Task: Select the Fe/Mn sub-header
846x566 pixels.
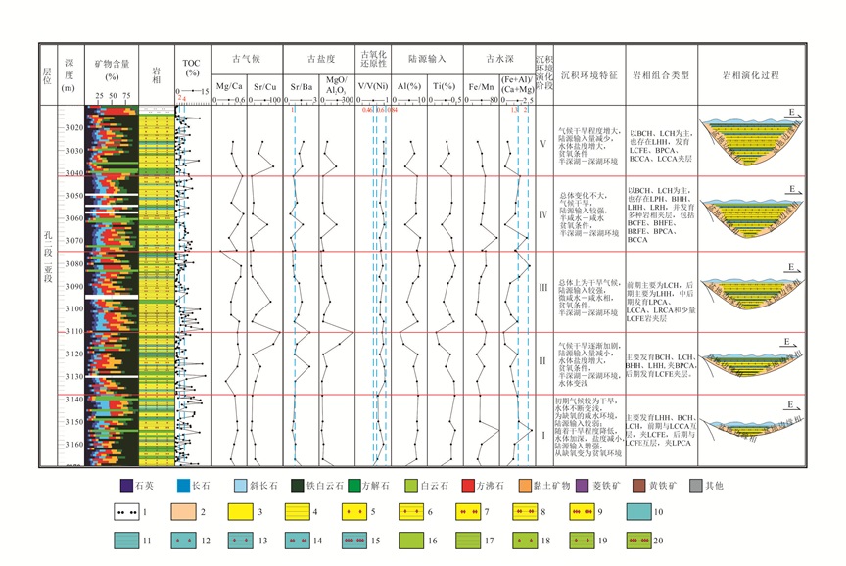Action: click(482, 86)
